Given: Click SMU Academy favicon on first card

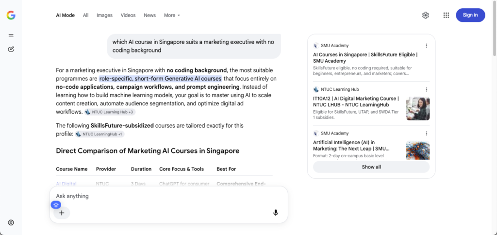Looking at the screenshot, I should coord(315,46).
